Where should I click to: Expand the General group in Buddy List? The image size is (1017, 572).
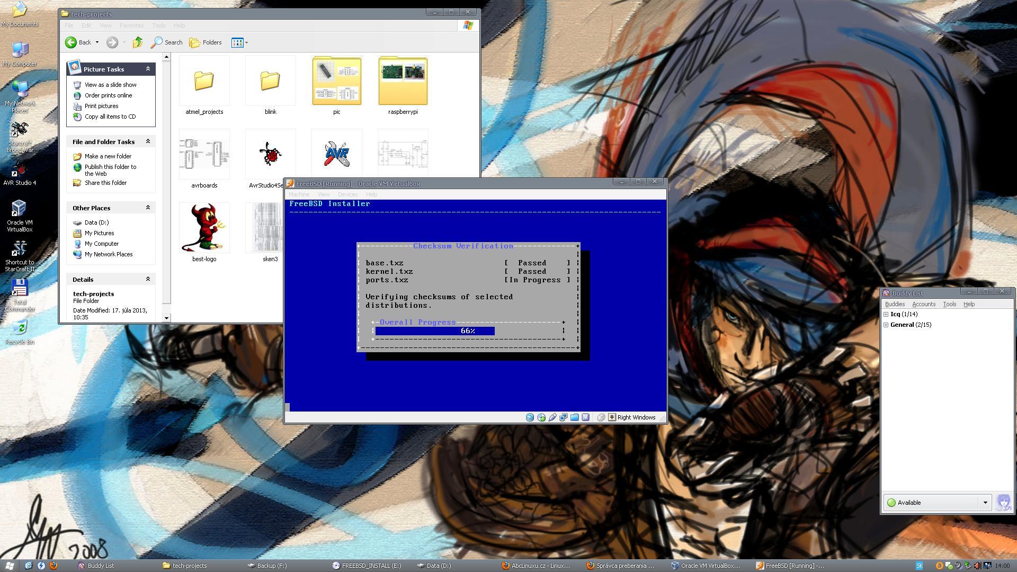[x=886, y=325]
